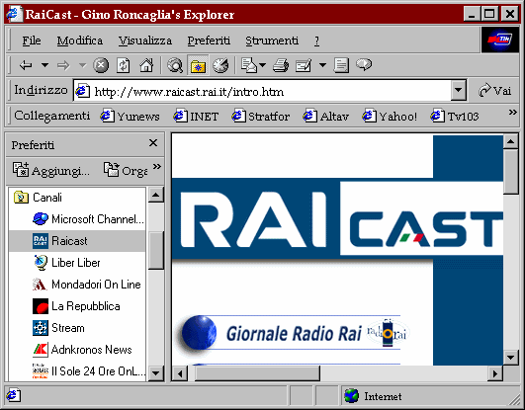Select Microsoft Channel item
525x410 pixels.
tap(88, 219)
